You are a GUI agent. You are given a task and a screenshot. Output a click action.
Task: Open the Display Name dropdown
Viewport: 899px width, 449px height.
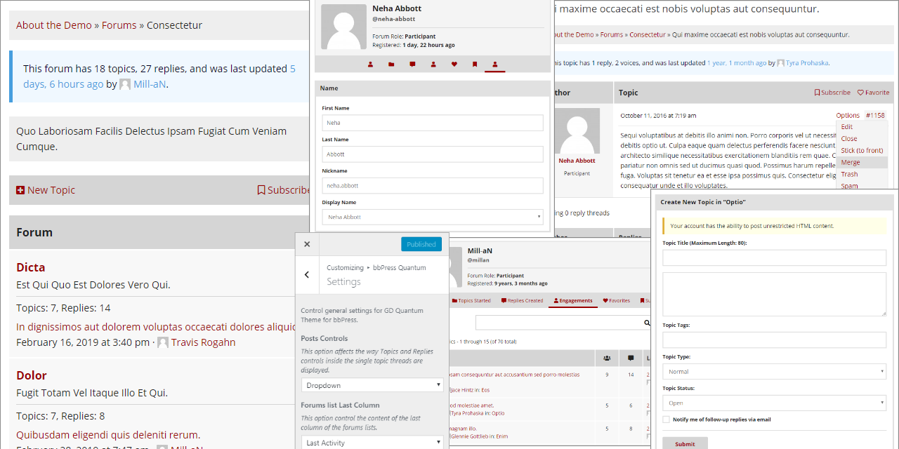(x=432, y=217)
